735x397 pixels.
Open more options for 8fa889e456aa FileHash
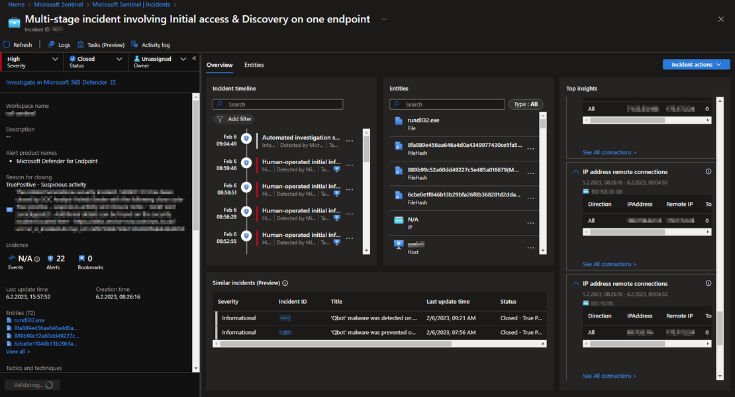click(x=530, y=149)
